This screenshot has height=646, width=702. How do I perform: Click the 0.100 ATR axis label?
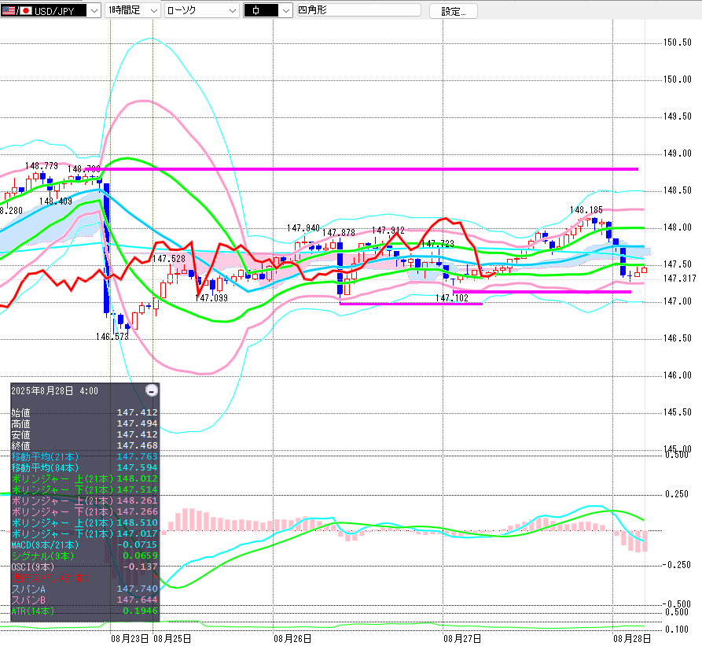tap(677, 629)
